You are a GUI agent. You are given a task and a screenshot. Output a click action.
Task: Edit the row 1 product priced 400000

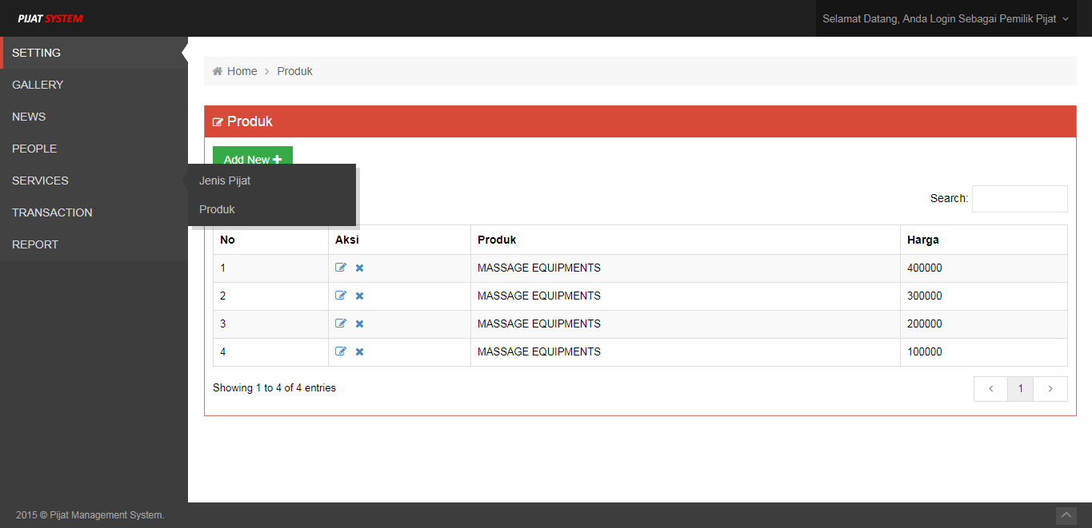(341, 268)
